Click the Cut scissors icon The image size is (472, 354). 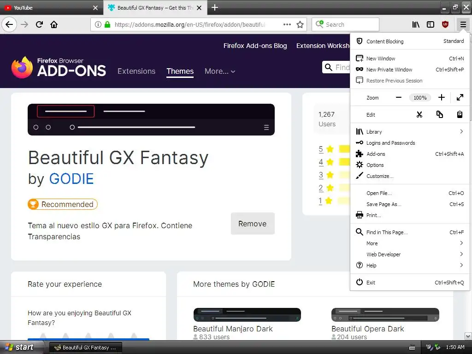coord(419,115)
